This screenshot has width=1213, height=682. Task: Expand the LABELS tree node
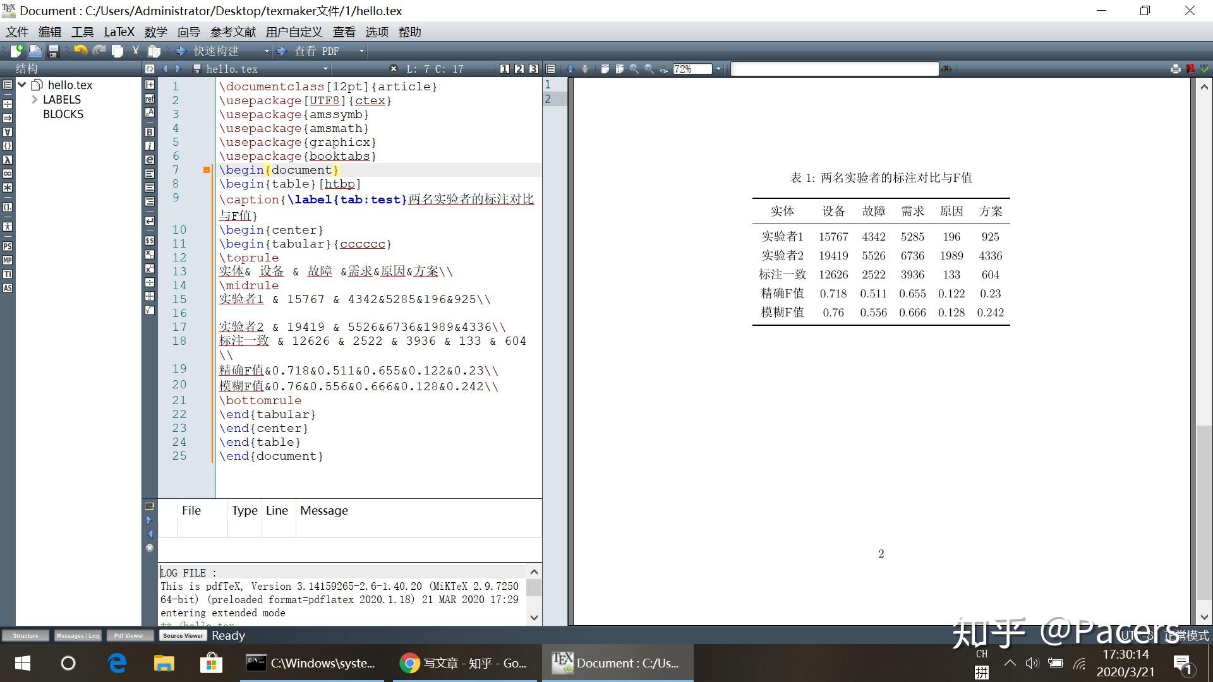[x=35, y=100]
